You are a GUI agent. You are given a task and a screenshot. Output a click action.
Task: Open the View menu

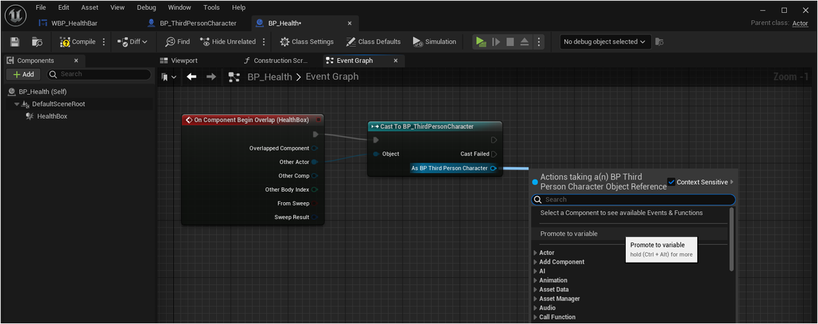pyautogui.click(x=118, y=7)
